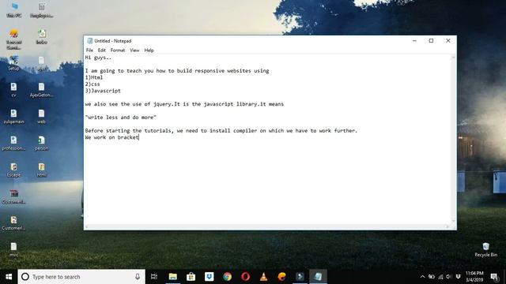Select the This PC desktop icon

click(14, 9)
